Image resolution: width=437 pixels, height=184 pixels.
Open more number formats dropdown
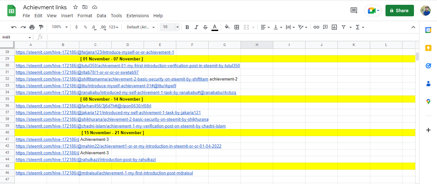coord(114,27)
